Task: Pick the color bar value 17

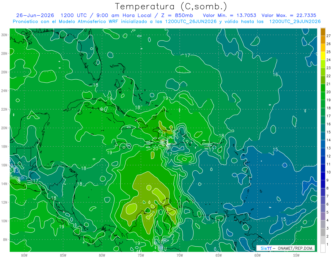Action: (x=328, y=116)
